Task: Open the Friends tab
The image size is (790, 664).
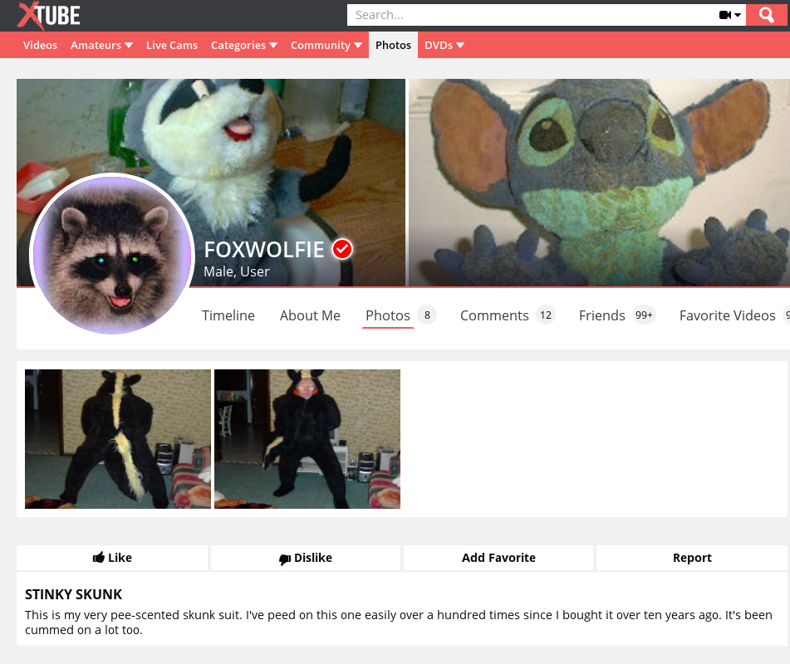Action: coord(616,315)
